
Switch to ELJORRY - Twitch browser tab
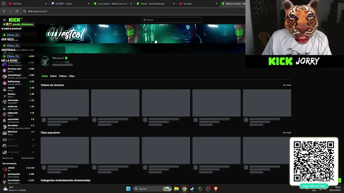pos(70,4)
